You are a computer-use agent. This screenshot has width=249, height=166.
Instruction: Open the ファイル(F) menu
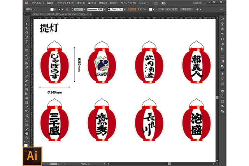37,2
